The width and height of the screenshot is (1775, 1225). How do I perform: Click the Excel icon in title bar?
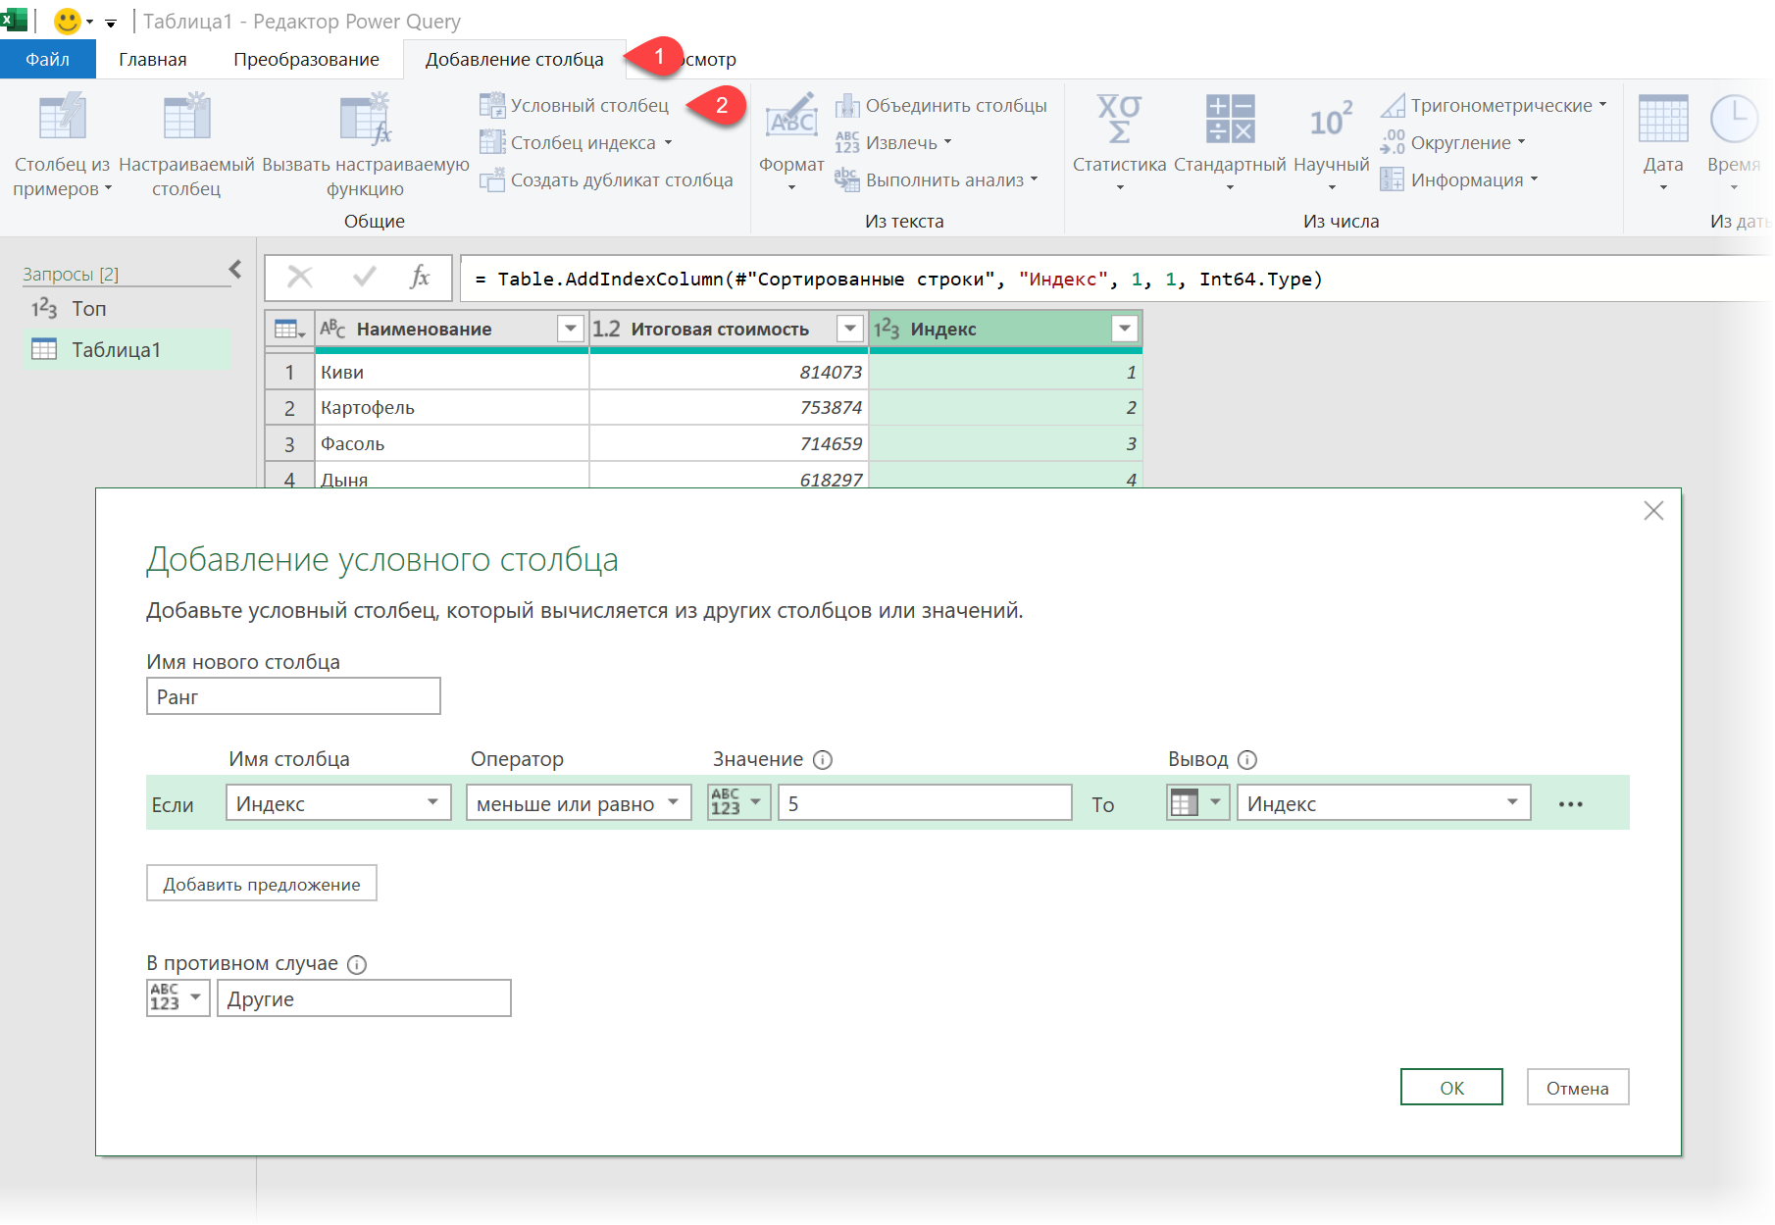click(14, 21)
